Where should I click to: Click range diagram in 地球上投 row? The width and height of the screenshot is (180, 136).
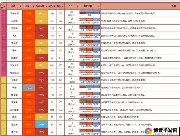coord(90,64)
